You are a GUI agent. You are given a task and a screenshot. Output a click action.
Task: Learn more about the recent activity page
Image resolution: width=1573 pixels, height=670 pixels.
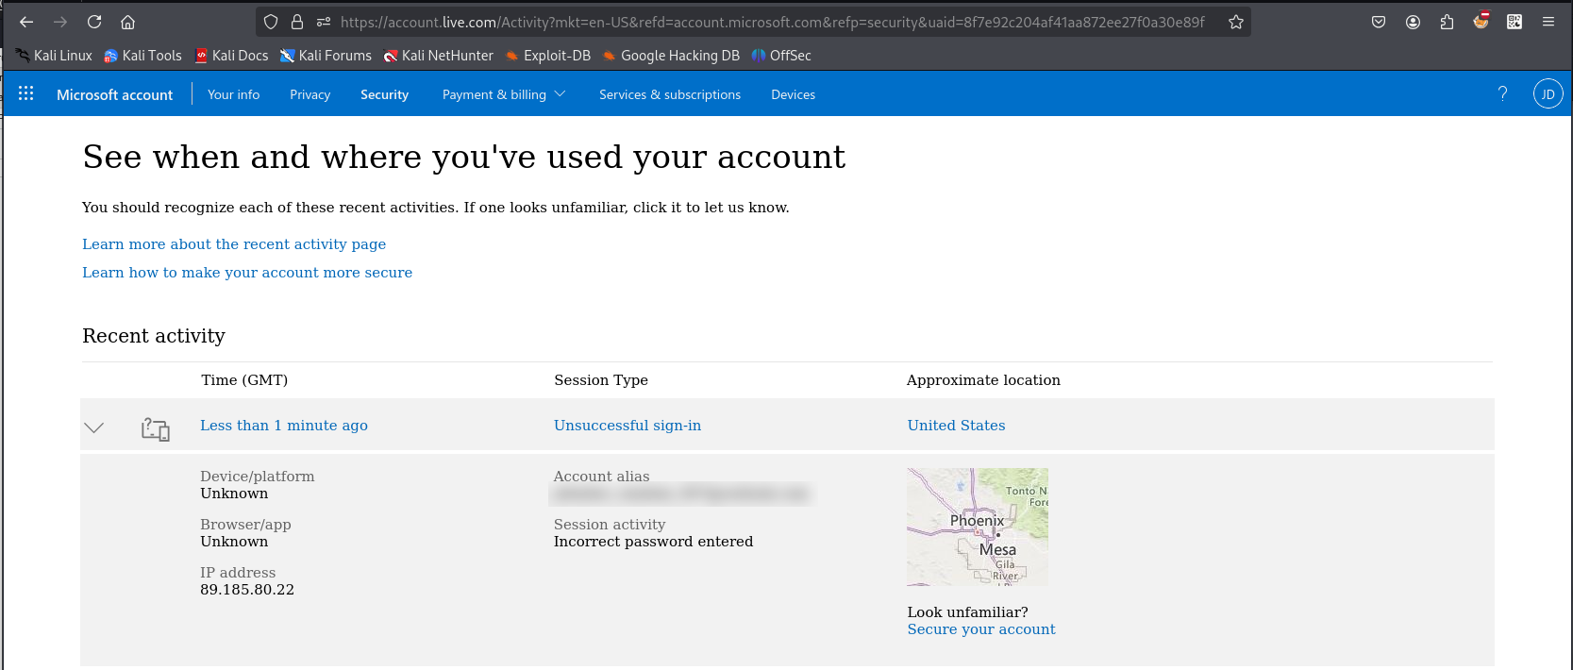click(x=234, y=244)
